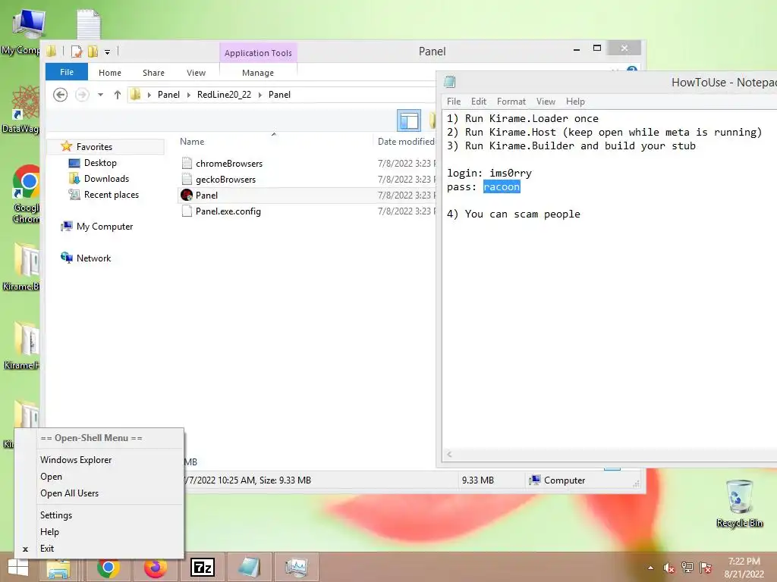
Task: Select DataWag desktop shortcut
Action: pyautogui.click(x=22, y=110)
